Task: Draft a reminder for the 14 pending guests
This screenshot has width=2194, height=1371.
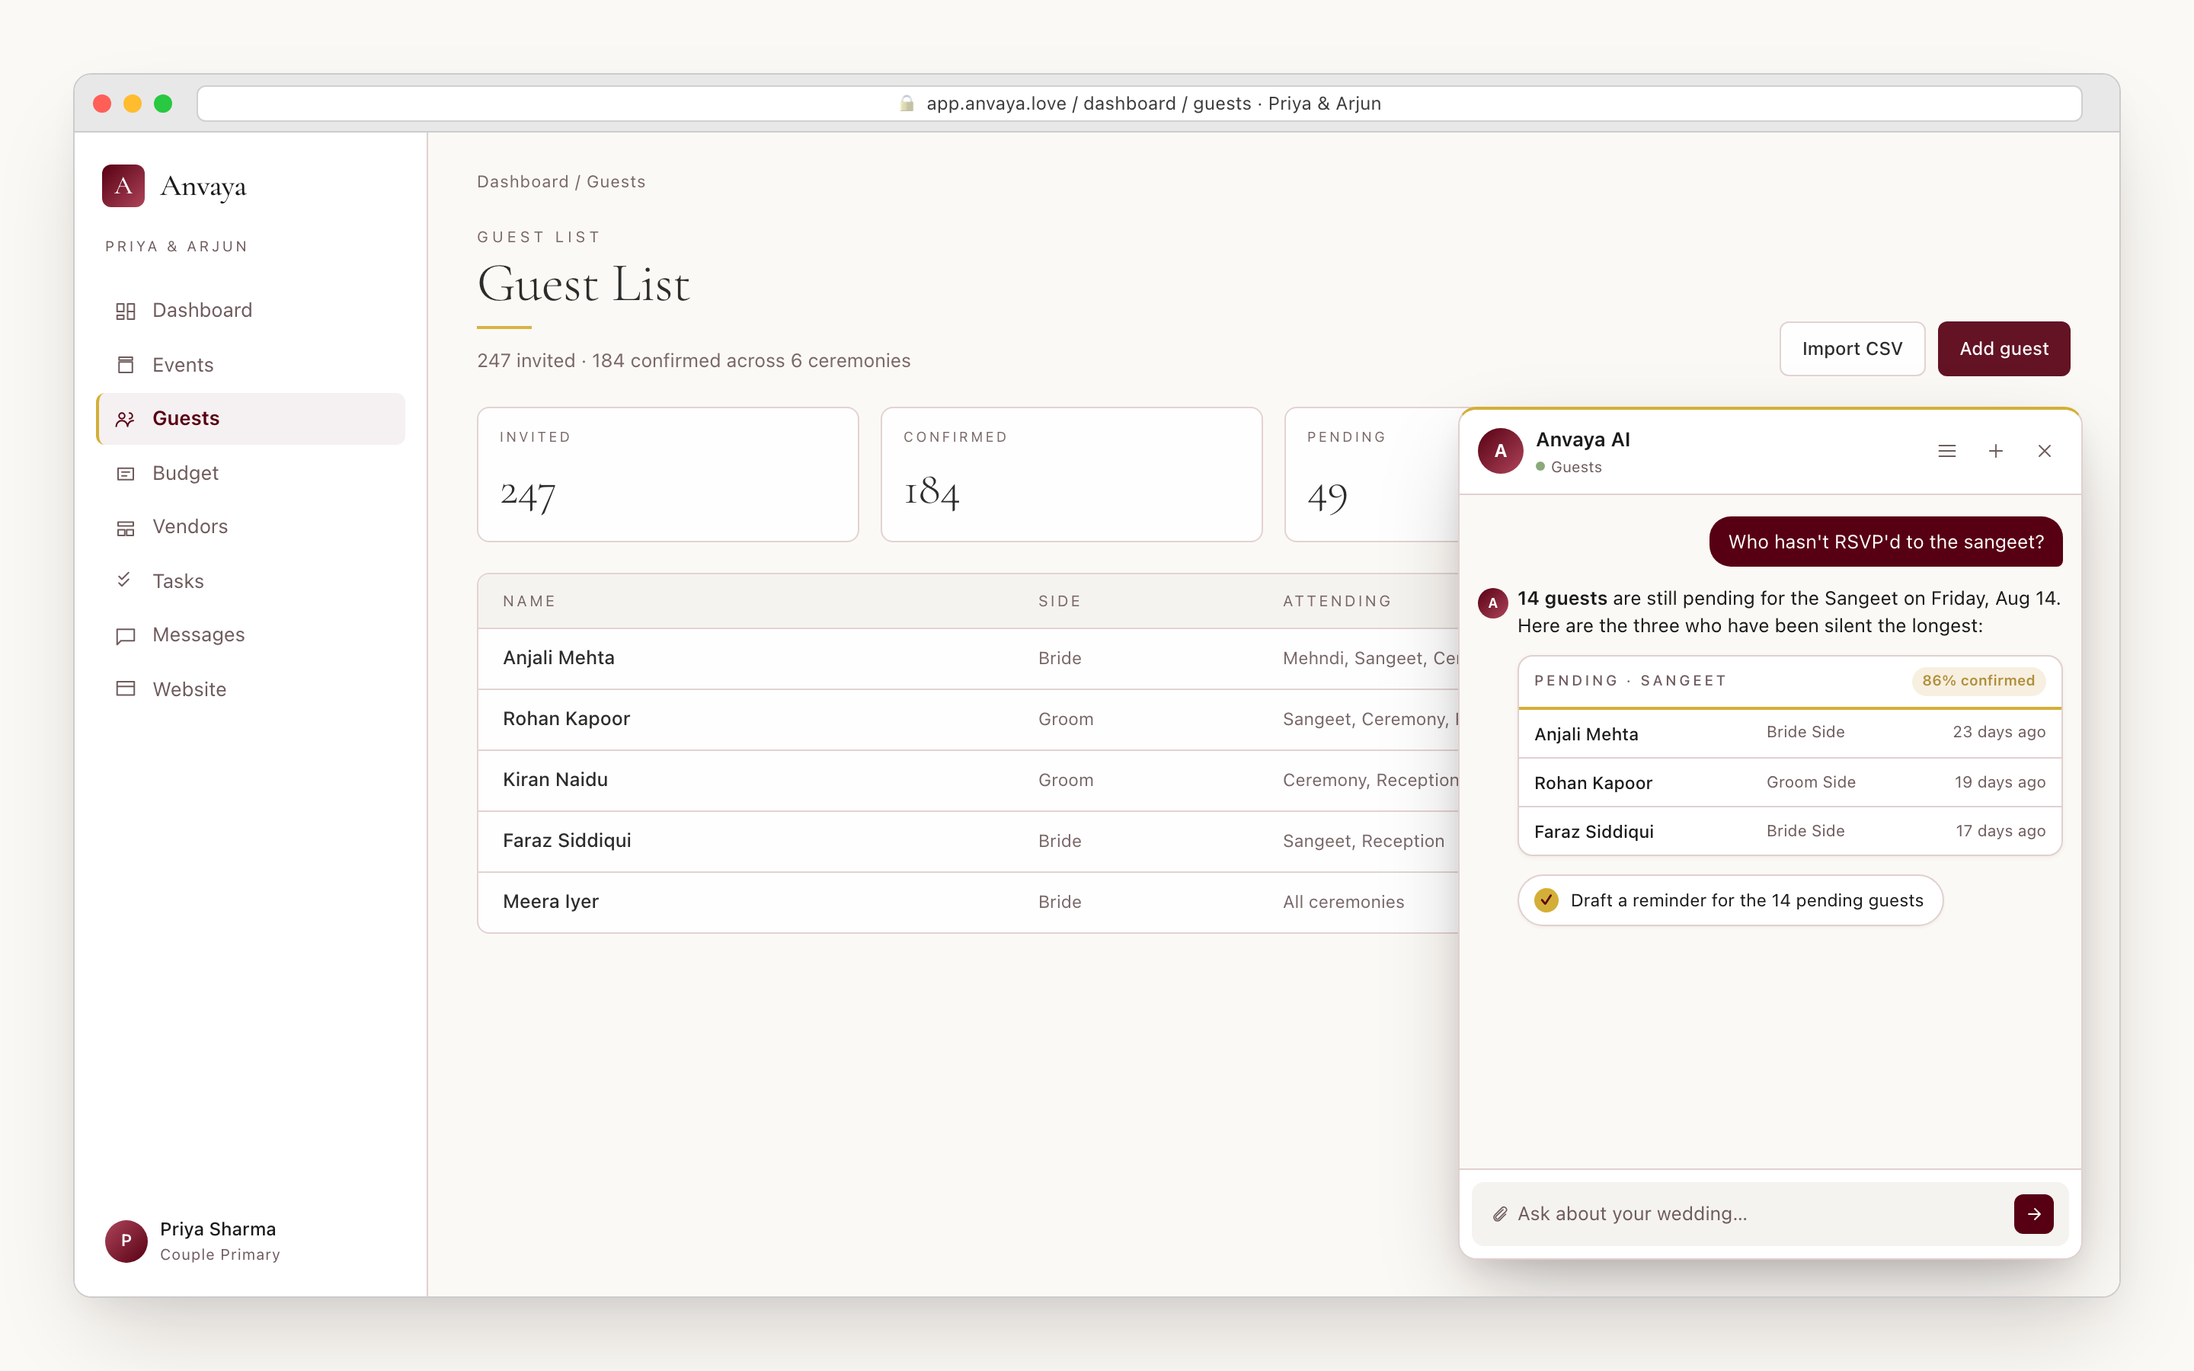Action: [1730, 900]
